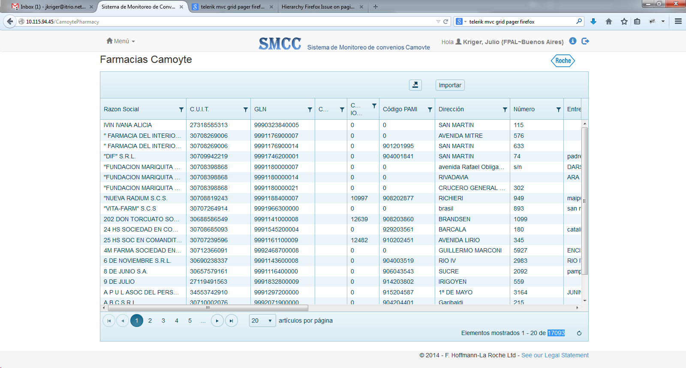Viewport: 686px width, 368px height.
Task: Open the Firefox downloads arrow
Action: point(593,21)
